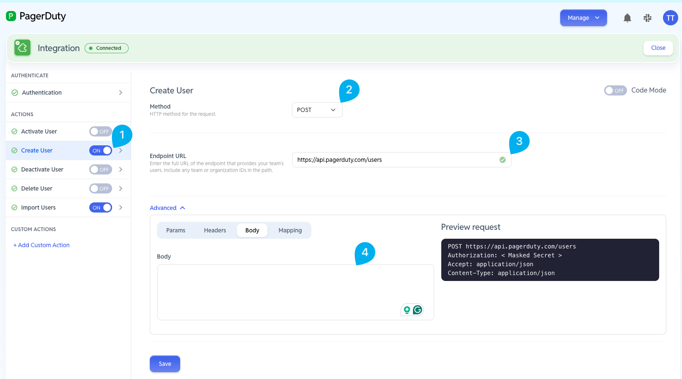This screenshot has height=379, width=682.
Task: Expand the Deactivate User row chevron
Action: (x=121, y=169)
